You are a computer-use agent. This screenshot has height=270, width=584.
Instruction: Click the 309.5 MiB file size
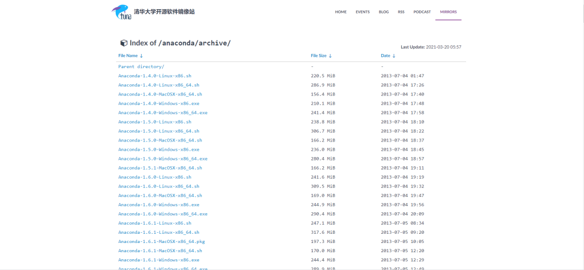[323, 186]
